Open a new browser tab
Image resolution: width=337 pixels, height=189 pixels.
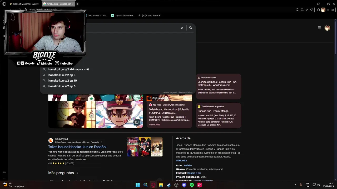pyautogui.click(x=77, y=4)
